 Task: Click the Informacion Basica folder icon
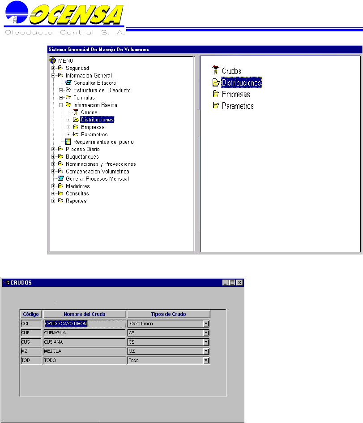(x=68, y=105)
